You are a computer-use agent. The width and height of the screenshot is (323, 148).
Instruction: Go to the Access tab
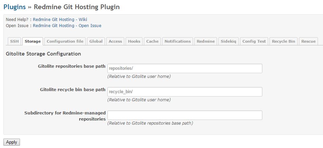click(x=115, y=41)
